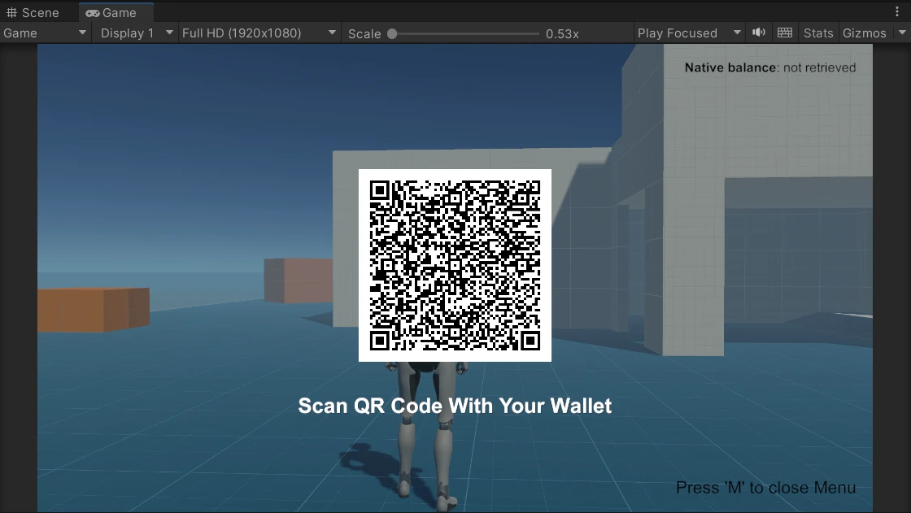
Task: Click the "Scan QR Code With Your Wallet" text
Action: pos(455,406)
